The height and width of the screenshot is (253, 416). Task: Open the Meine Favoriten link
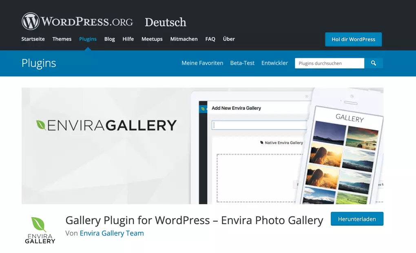[202, 63]
